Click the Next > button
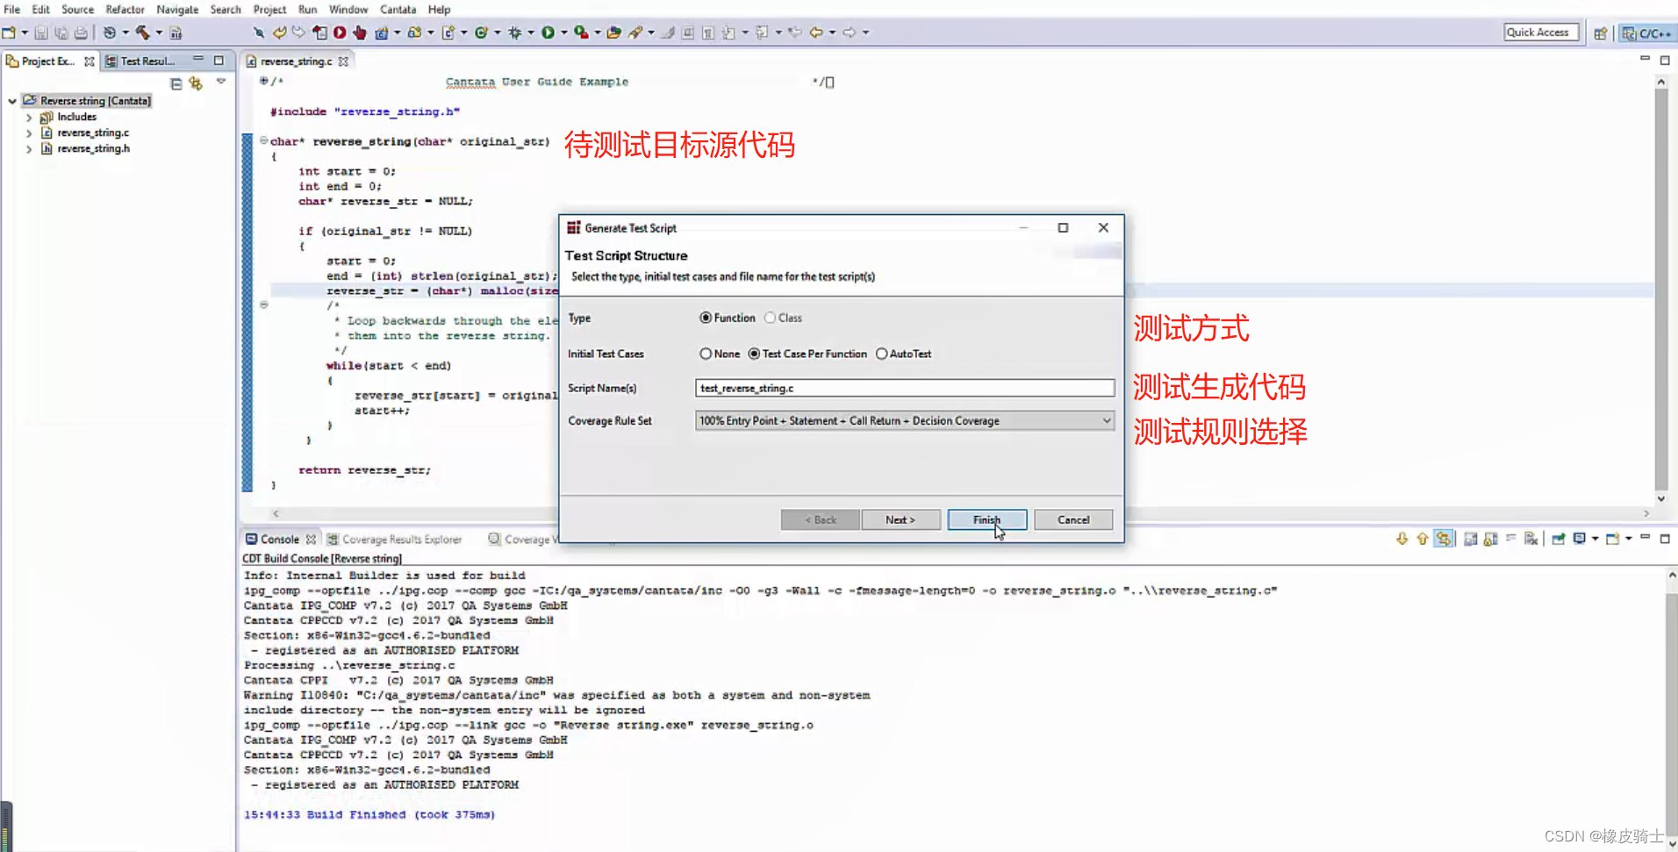The width and height of the screenshot is (1678, 852). coord(900,519)
